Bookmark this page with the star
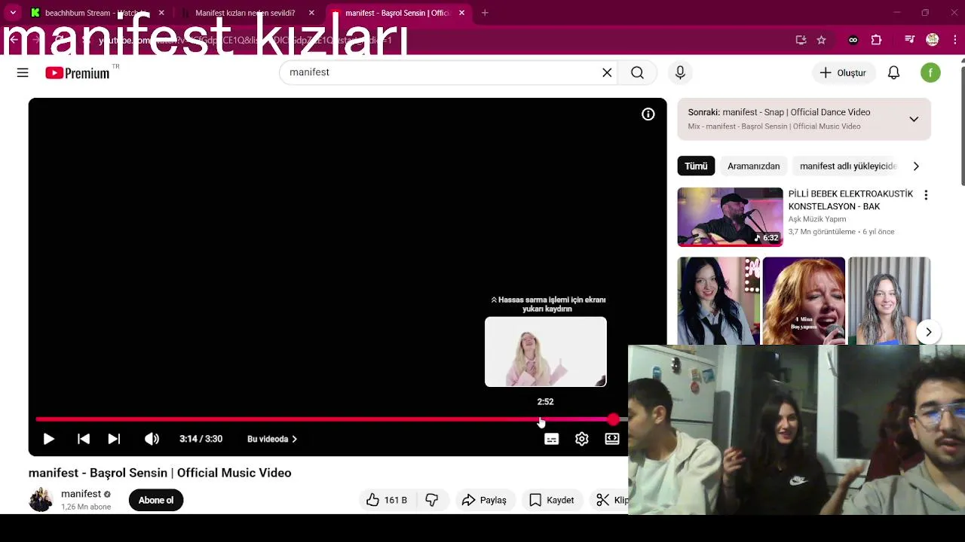Screen dimensions: 965x542 [821, 40]
